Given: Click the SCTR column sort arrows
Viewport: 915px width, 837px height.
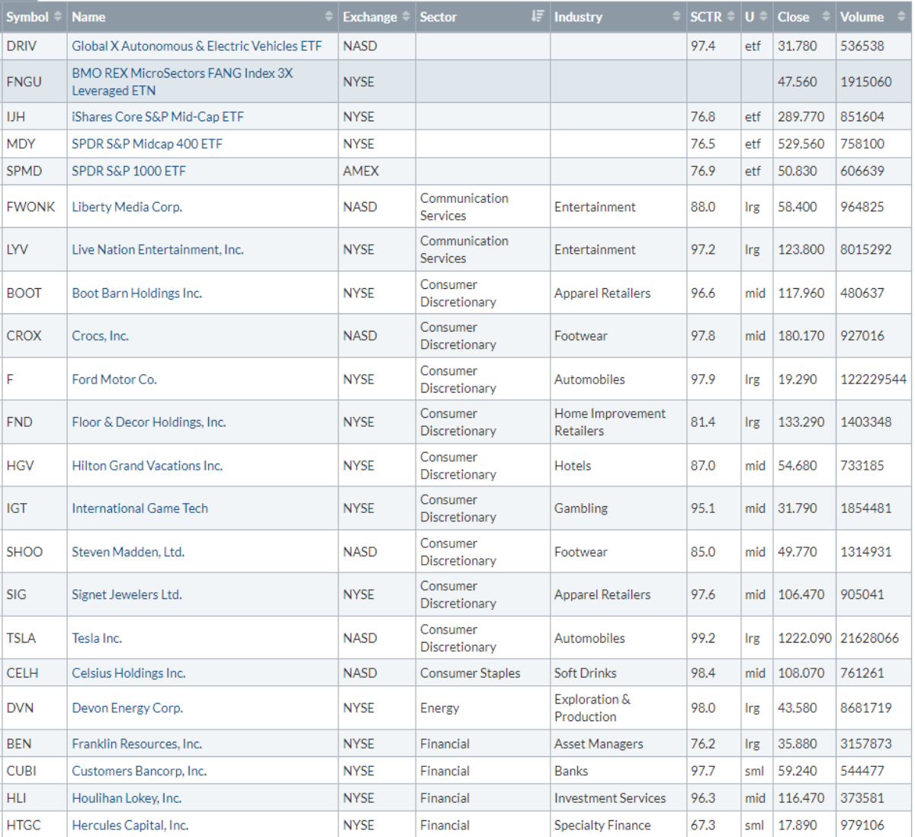Looking at the screenshot, I should (731, 17).
